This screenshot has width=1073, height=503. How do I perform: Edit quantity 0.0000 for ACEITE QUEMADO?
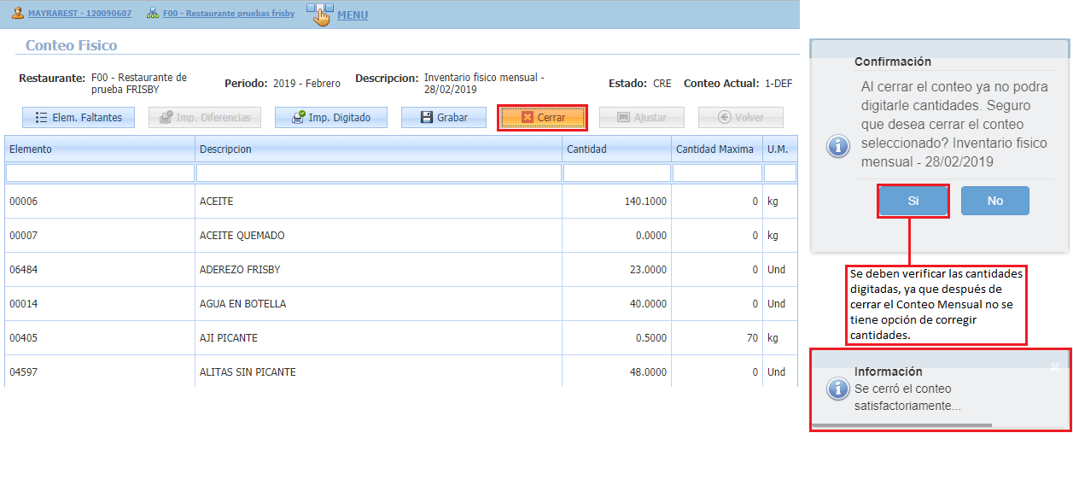(x=616, y=236)
